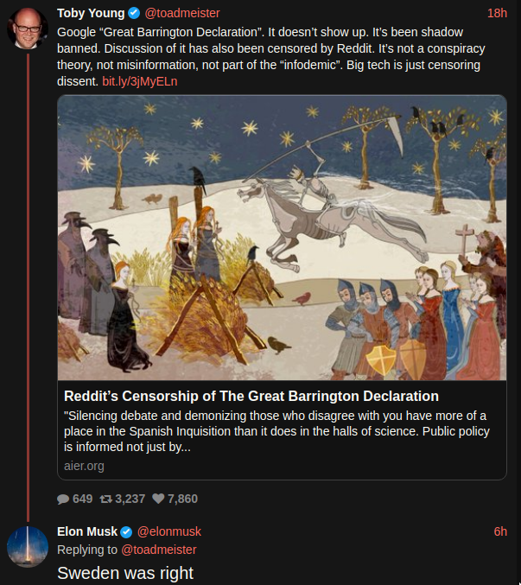Click the retweet arrows icon
Screen dimensions: 521x585
(106, 499)
